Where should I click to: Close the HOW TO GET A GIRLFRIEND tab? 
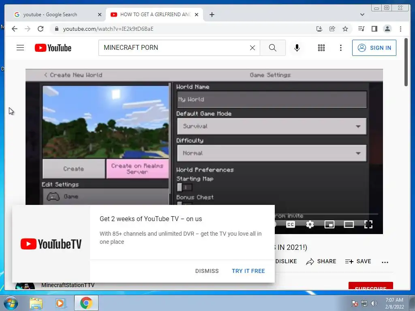(x=197, y=15)
